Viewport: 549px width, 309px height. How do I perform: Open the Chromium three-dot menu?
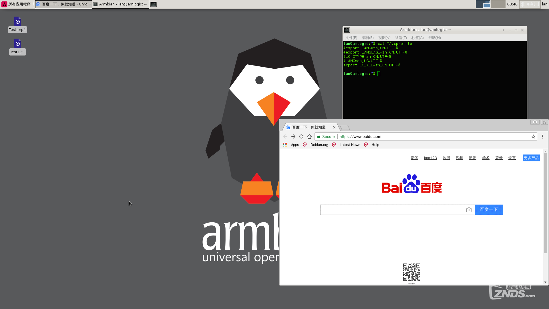(x=542, y=136)
